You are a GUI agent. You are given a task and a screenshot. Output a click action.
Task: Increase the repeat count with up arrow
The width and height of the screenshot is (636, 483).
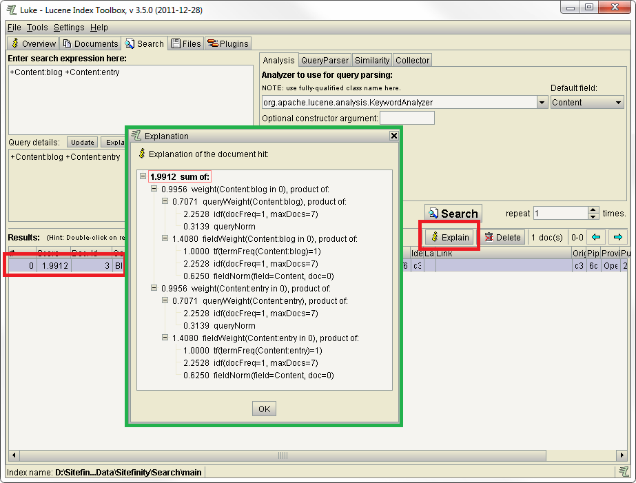(x=593, y=210)
